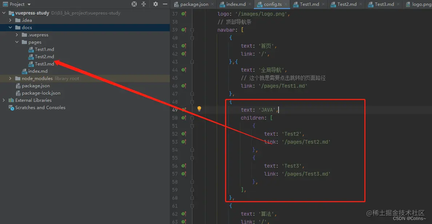
Task: Fold code block at line 40
Action: tap(192, 38)
